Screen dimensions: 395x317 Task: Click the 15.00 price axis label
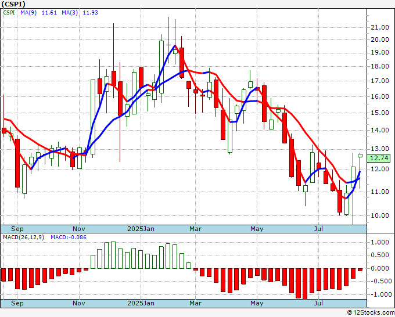(380, 113)
